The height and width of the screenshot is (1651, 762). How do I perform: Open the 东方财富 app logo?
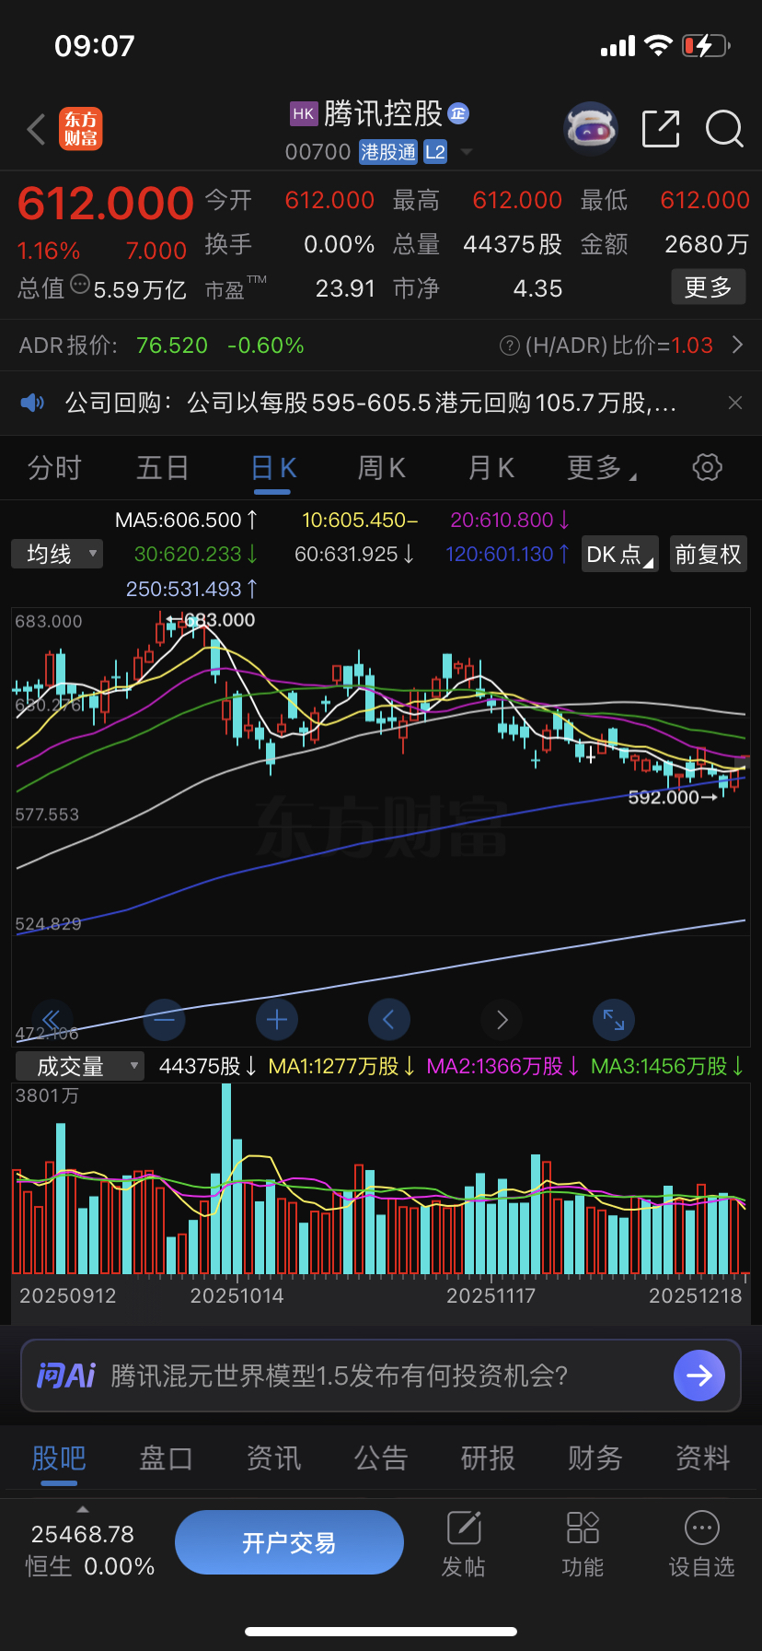[81, 129]
